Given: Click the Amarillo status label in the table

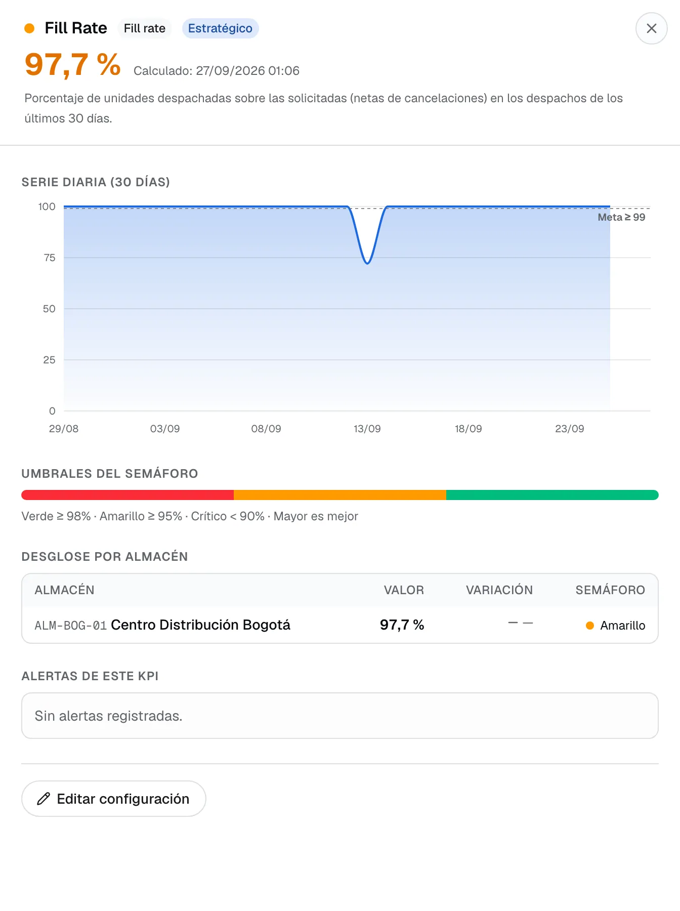Looking at the screenshot, I should [623, 626].
